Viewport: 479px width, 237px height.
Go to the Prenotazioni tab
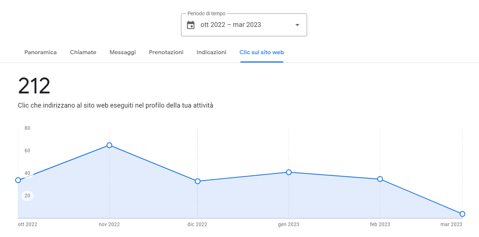point(166,52)
